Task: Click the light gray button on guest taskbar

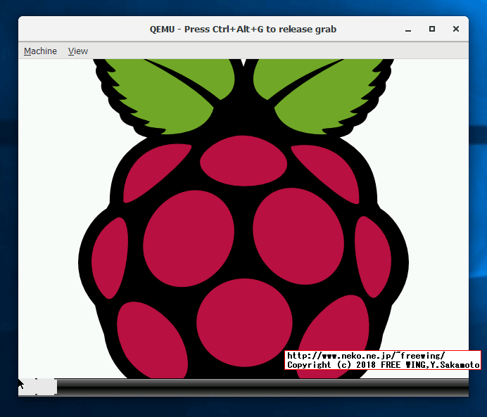Action: pos(37,387)
